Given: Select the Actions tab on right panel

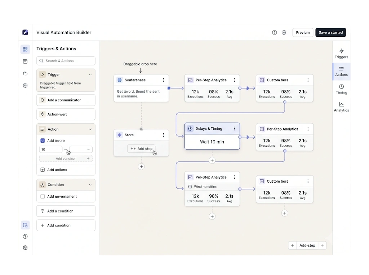Looking at the screenshot, I should pyautogui.click(x=342, y=72).
